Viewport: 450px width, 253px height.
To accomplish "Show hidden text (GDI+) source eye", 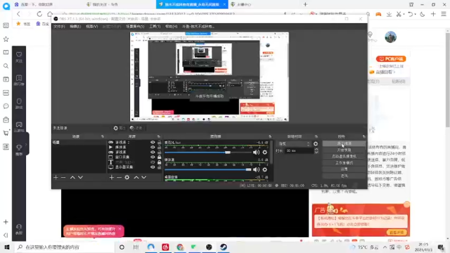I will 152,162.
